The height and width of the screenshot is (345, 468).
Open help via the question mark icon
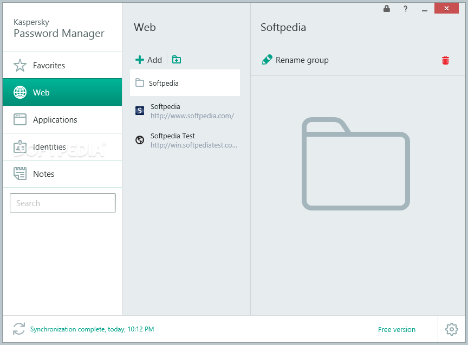pyautogui.click(x=405, y=9)
